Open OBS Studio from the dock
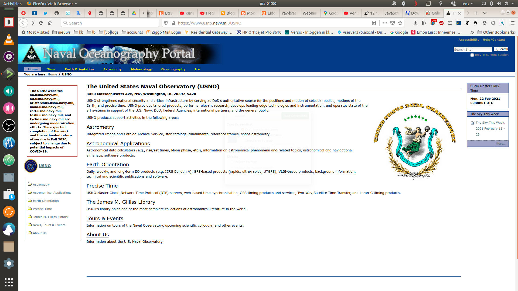Image resolution: width=518 pixels, height=291 pixels. (9, 126)
